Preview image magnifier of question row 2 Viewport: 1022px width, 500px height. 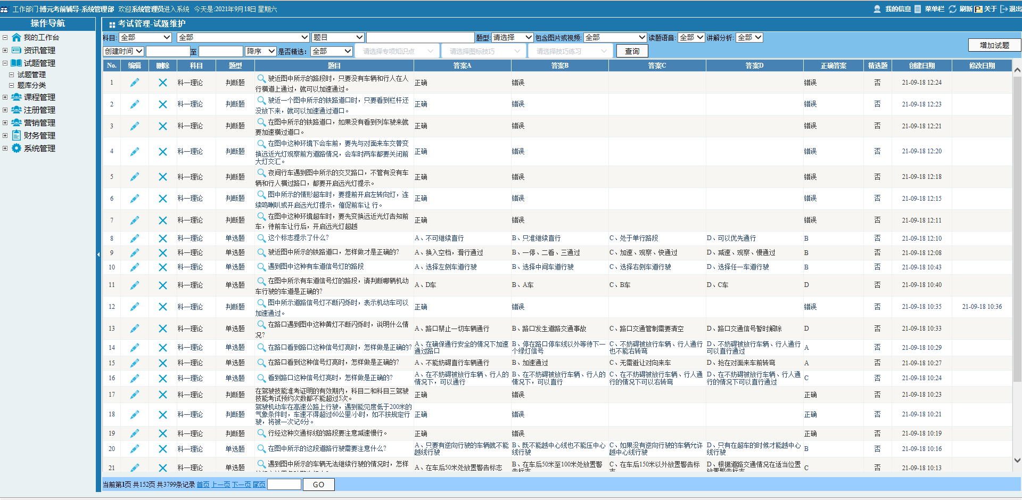click(261, 100)
